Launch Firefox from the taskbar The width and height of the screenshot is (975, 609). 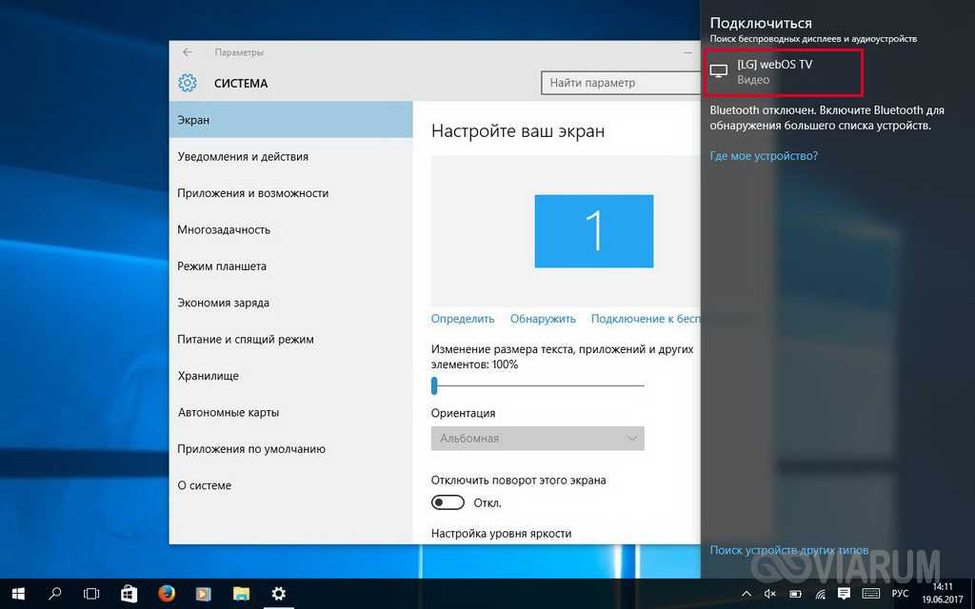tap(166, 593)
